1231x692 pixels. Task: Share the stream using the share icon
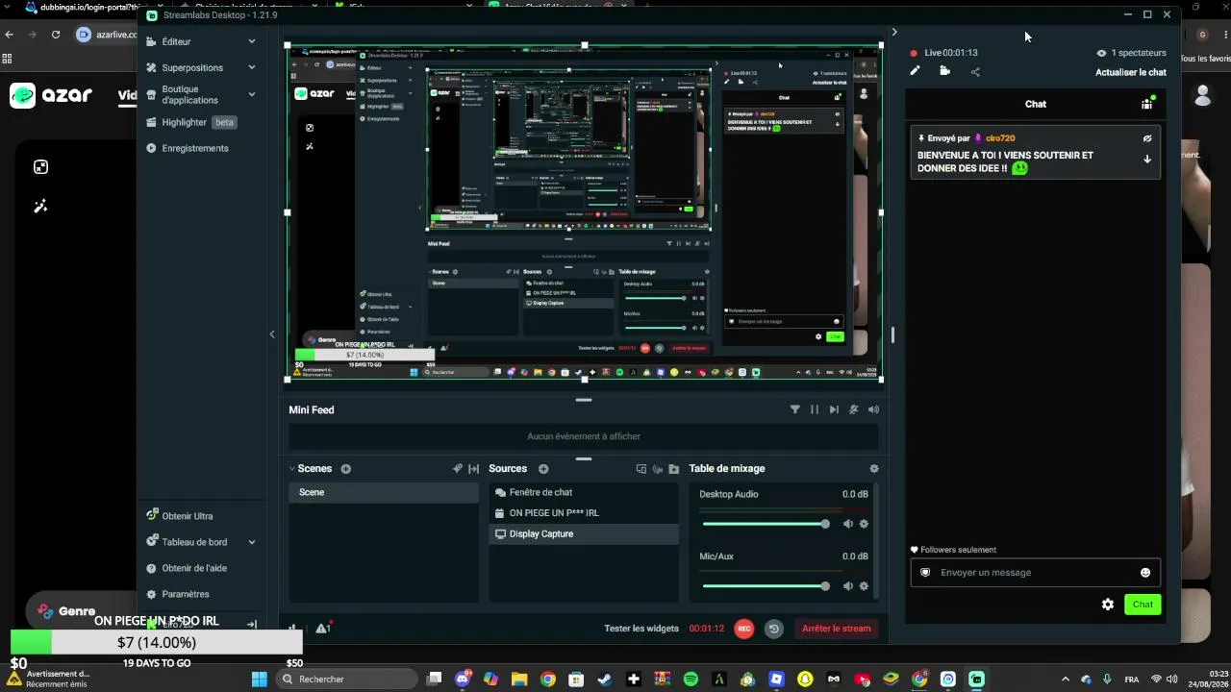975,71
